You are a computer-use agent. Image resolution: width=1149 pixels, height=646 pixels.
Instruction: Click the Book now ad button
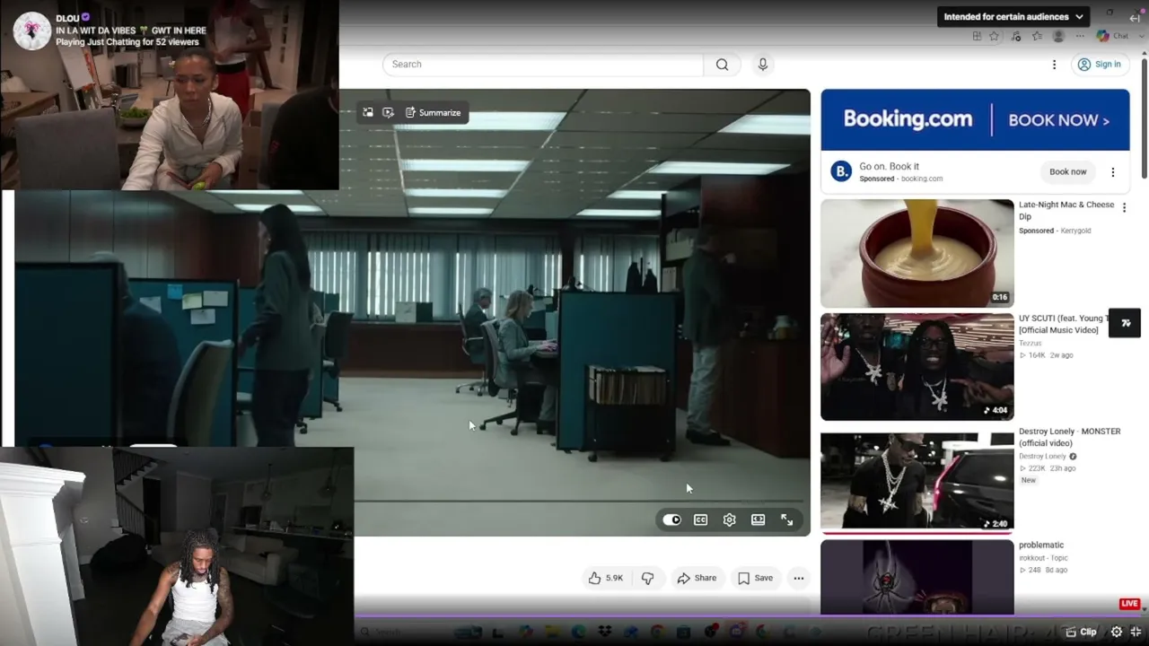click(1068, 171)
